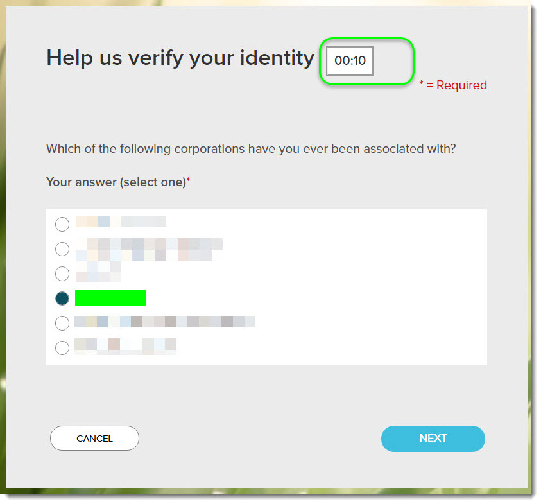The height and width of the screenshot is (504, 541).
Task: Click the "Help us verify your identity" heading
Action: pos(180,58)
